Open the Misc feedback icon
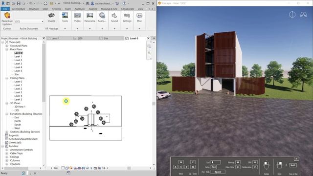Screen dimensions: 313x176 point(139,15)
